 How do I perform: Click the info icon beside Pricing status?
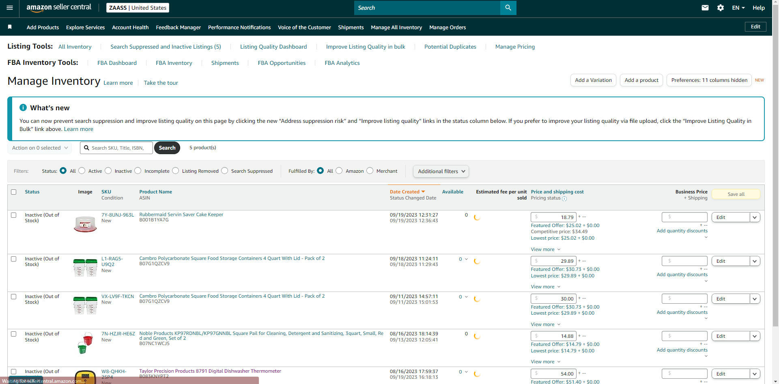pyautogui.click(x=564, y=199)
